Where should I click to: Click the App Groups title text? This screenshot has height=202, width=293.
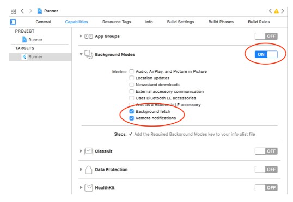coord(107,36)
